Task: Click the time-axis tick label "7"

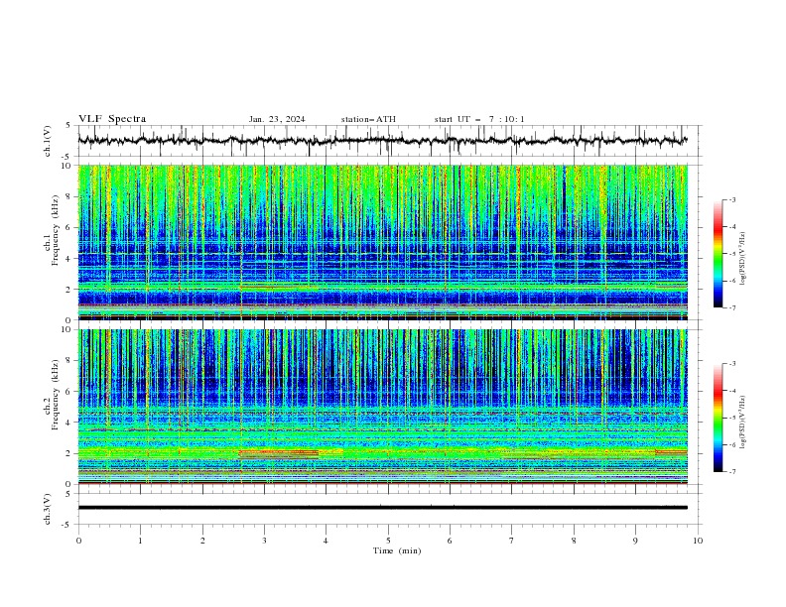Action: coord(512,541)
